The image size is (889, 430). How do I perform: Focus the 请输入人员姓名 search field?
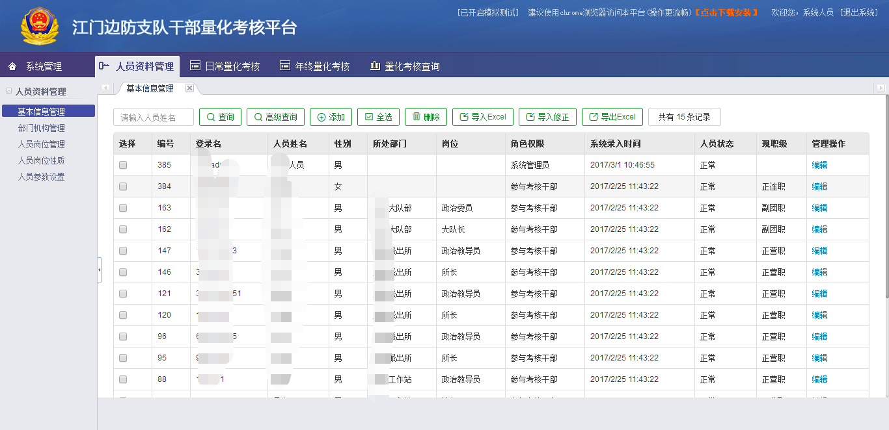[154, 117]
